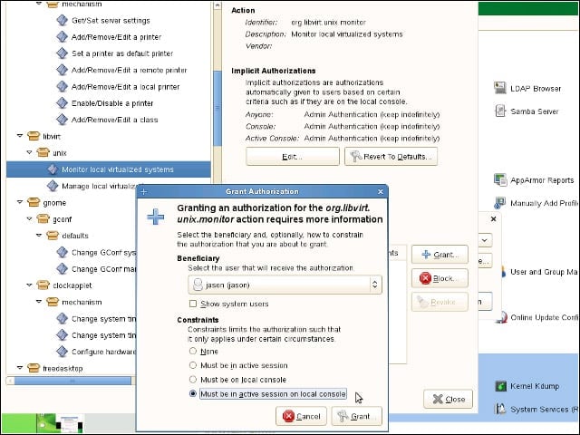Click the vertical scrollbar of action tree

[x=217, y=108]
